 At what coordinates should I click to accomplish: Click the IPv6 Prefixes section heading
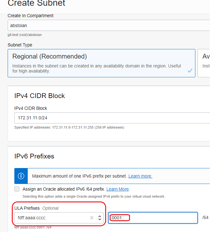(x=34, y=156)
